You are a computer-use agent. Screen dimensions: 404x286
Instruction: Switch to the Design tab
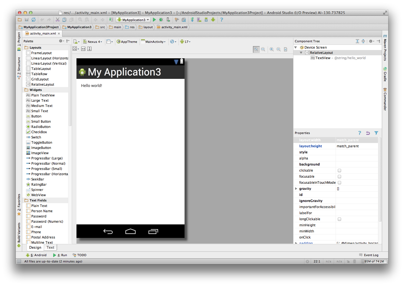[35, 248]
